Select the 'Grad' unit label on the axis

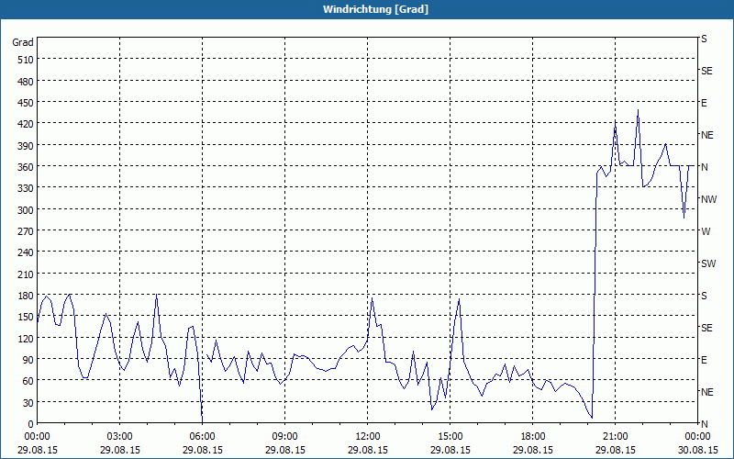23,42
